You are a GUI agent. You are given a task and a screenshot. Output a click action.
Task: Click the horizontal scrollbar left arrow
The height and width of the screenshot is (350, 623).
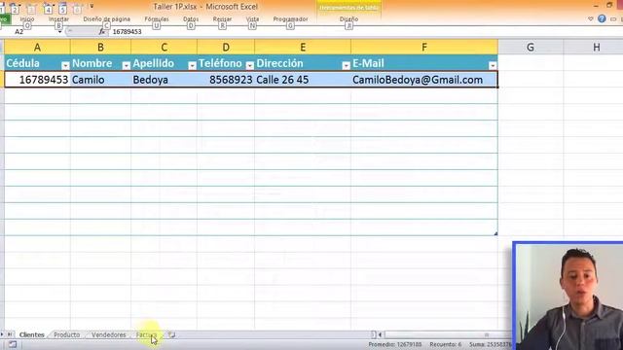380,334
